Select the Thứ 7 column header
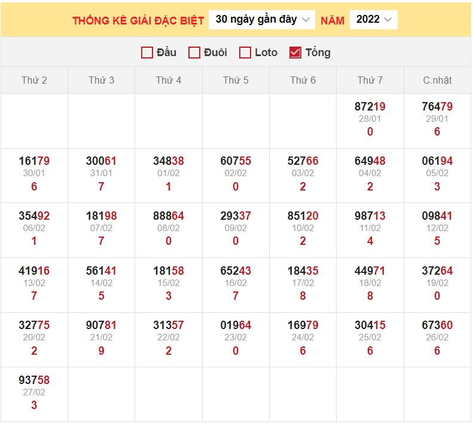The height and width of the screenshot is (424, 473). point(370,80)
